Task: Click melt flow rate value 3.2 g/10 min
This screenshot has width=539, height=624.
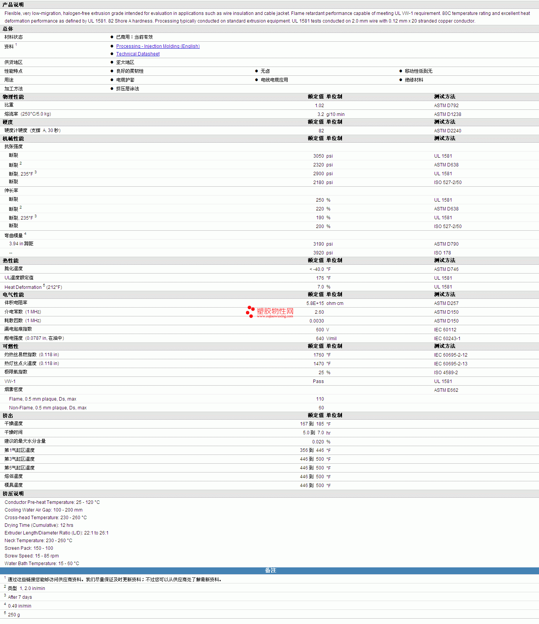Action: (331, 114)
